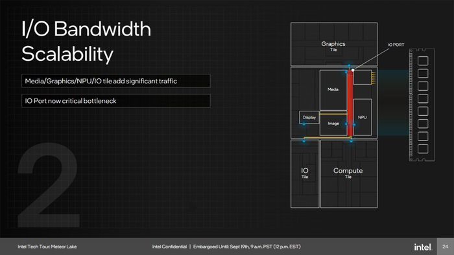Image resolution: width=454 pixels, height=255 pixels.
Task: Select the "Media/Graphics/NPU/IO tile add significant traffic" box
Action: pos(116,81)
